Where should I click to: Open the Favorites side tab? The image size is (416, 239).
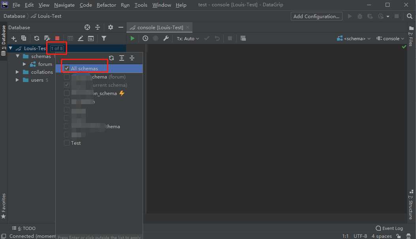pos(4,206)
